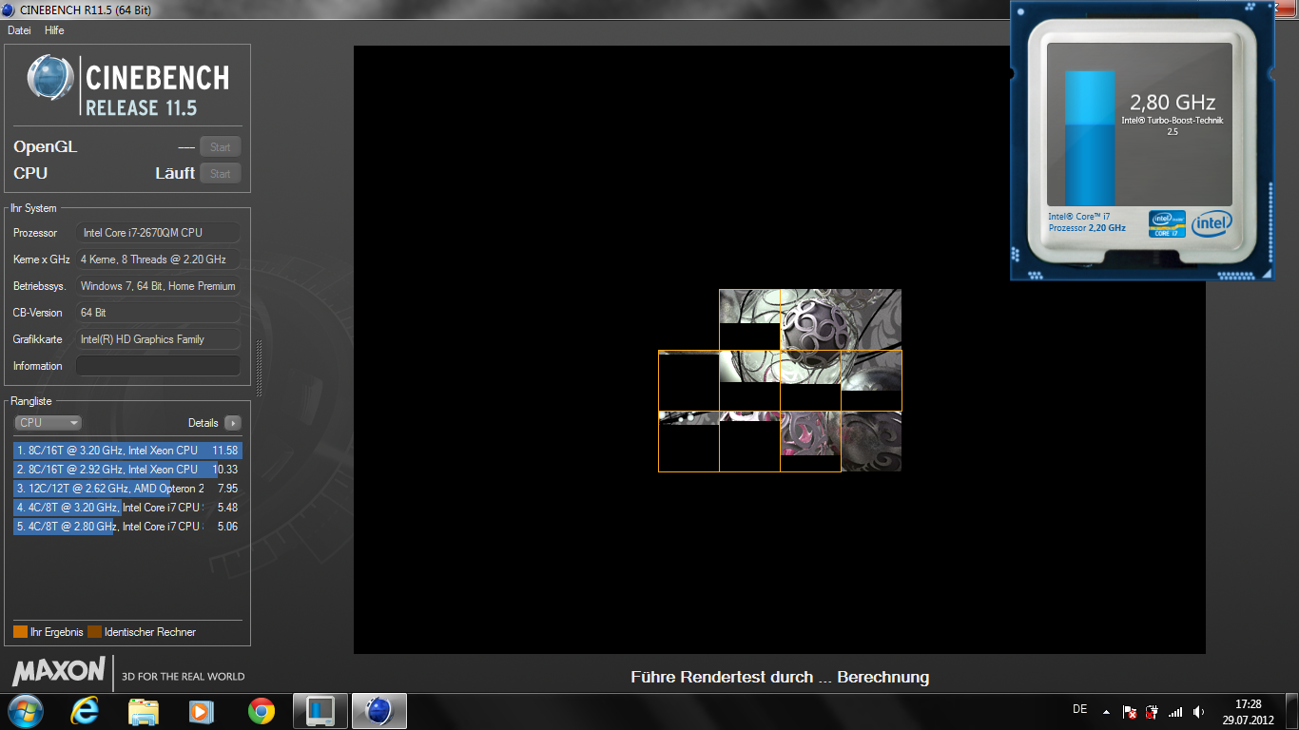Open Windows Explorer from the taskbar
The width and height of the screenshot is (1299, 730).
pos(144,711)
